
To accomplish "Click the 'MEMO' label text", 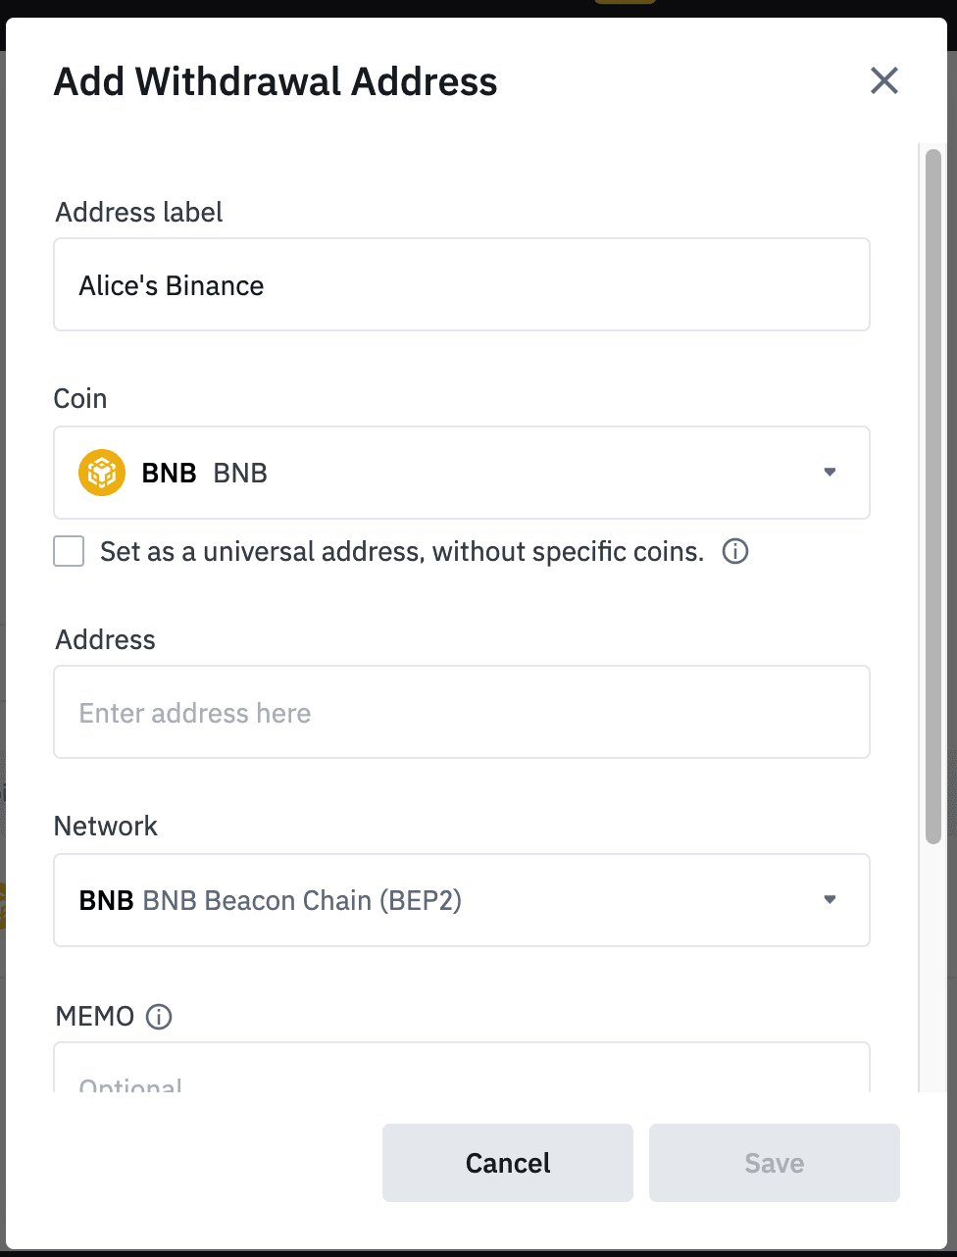I will pyautogui.click(x=95, y=1017).
